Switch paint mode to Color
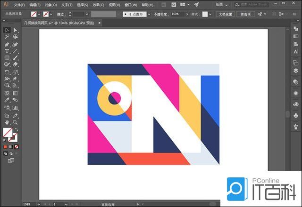Screen dimensions: 302x207 click(x=6, y=147)
